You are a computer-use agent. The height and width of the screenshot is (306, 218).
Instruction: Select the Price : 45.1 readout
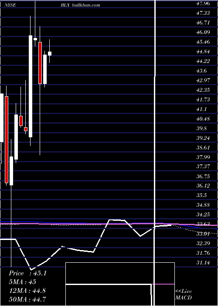click(27, 273)
